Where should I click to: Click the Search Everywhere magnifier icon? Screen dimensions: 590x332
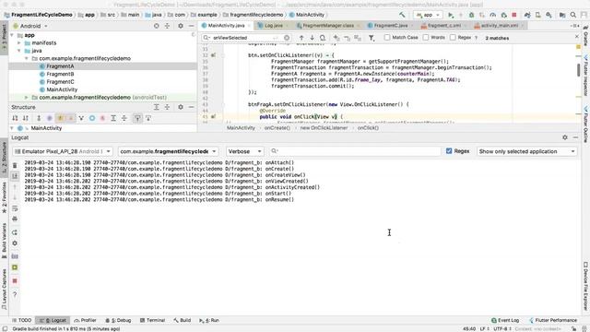tap(573, 15)
